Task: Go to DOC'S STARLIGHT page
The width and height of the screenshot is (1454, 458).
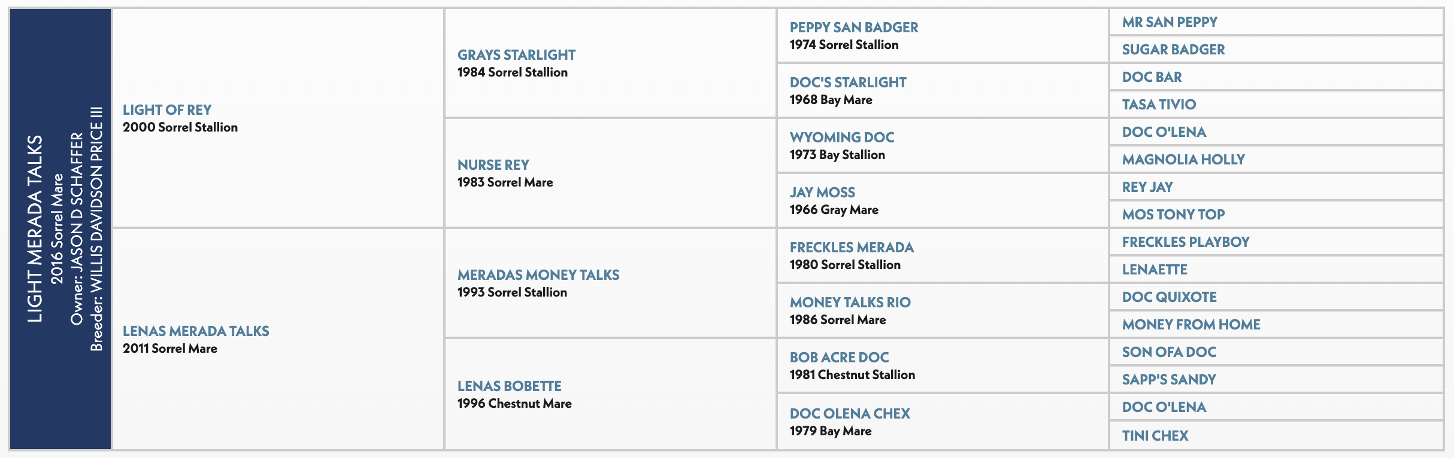Action: [847, 83]
